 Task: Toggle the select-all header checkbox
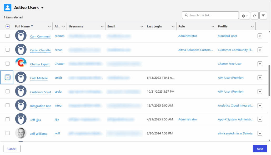[x=8, y=26]
